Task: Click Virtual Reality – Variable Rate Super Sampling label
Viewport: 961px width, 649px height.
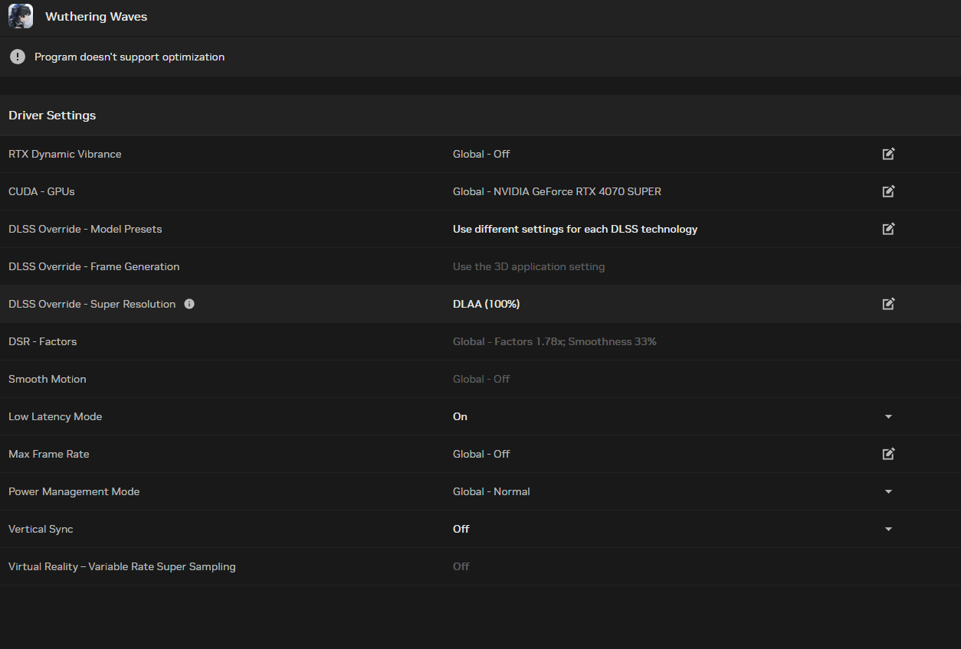Action: click(122, 566)
